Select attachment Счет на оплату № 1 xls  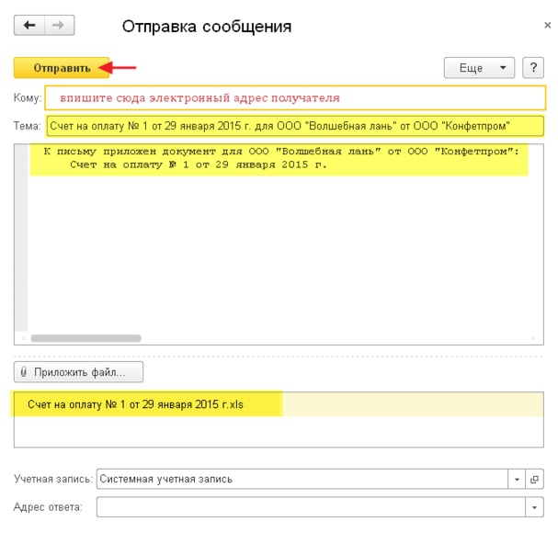click(279, 404)
